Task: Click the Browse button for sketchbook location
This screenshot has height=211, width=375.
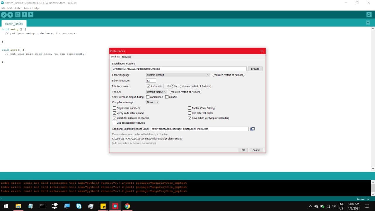Action: pos(255,69)
